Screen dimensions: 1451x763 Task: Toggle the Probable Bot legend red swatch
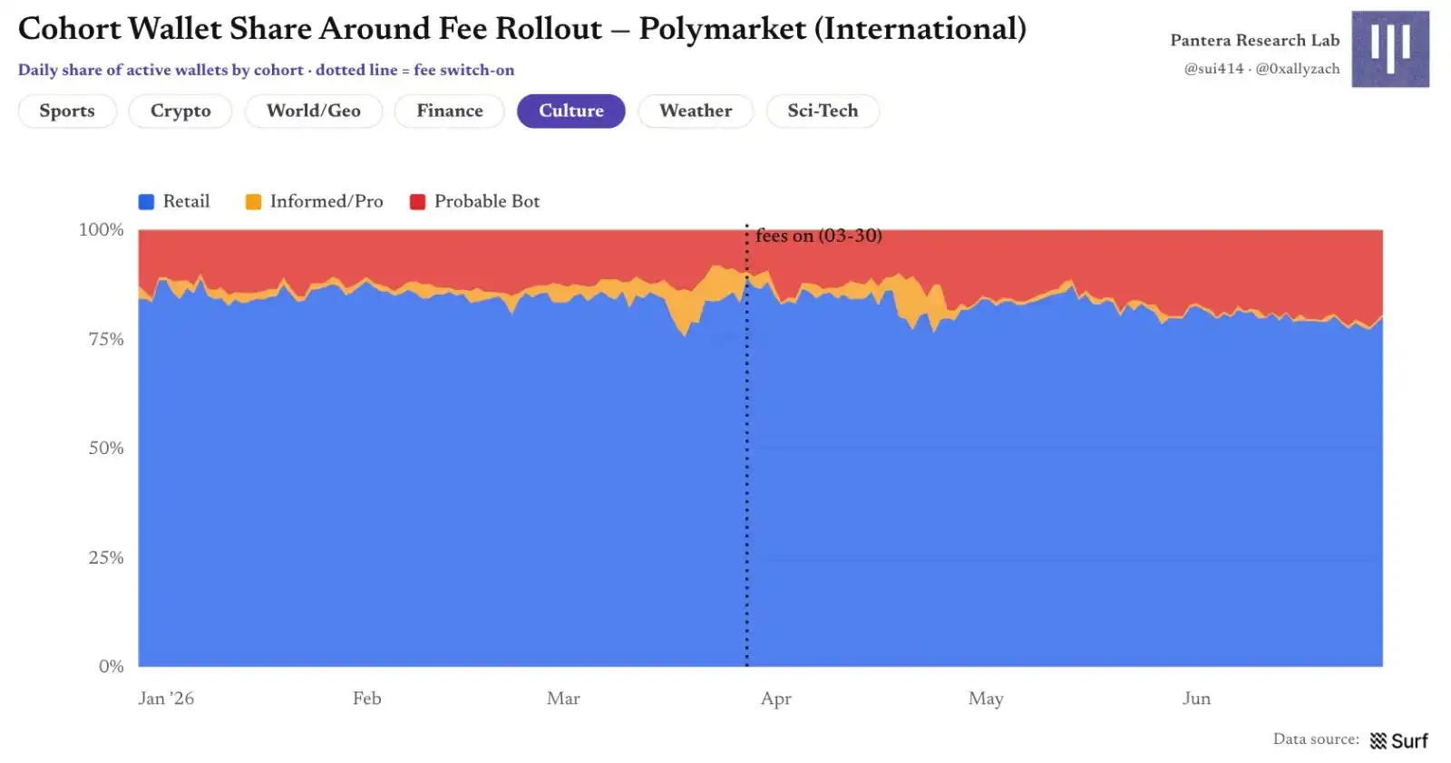tap(417, 202)
